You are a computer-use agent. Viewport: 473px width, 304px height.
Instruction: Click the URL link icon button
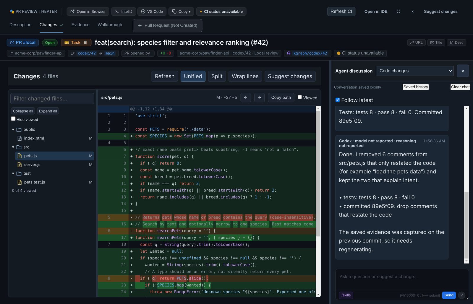[417, 43]
